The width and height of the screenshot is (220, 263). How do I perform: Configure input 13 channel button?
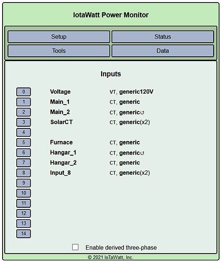click(24, 224)
